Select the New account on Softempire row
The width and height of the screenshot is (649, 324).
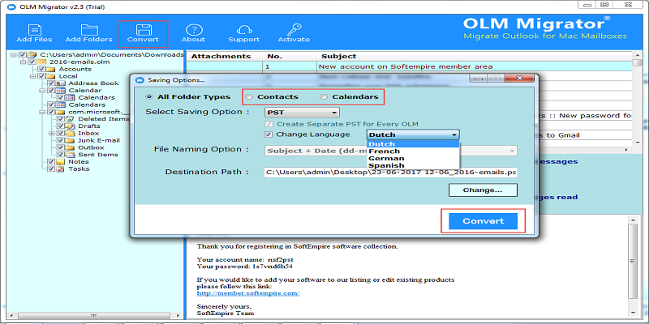point(410,66)
